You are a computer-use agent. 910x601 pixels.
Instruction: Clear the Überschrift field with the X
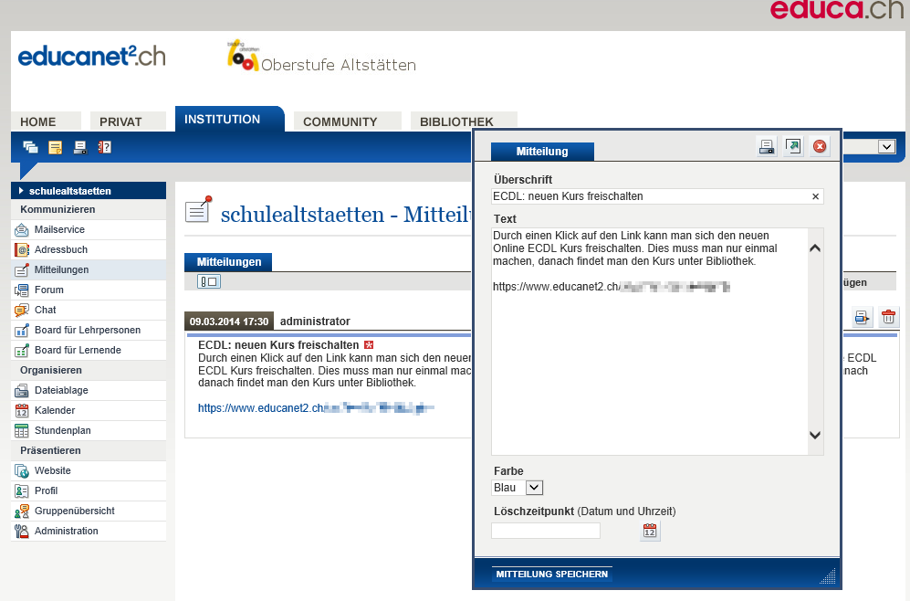[x=815, y=196]
